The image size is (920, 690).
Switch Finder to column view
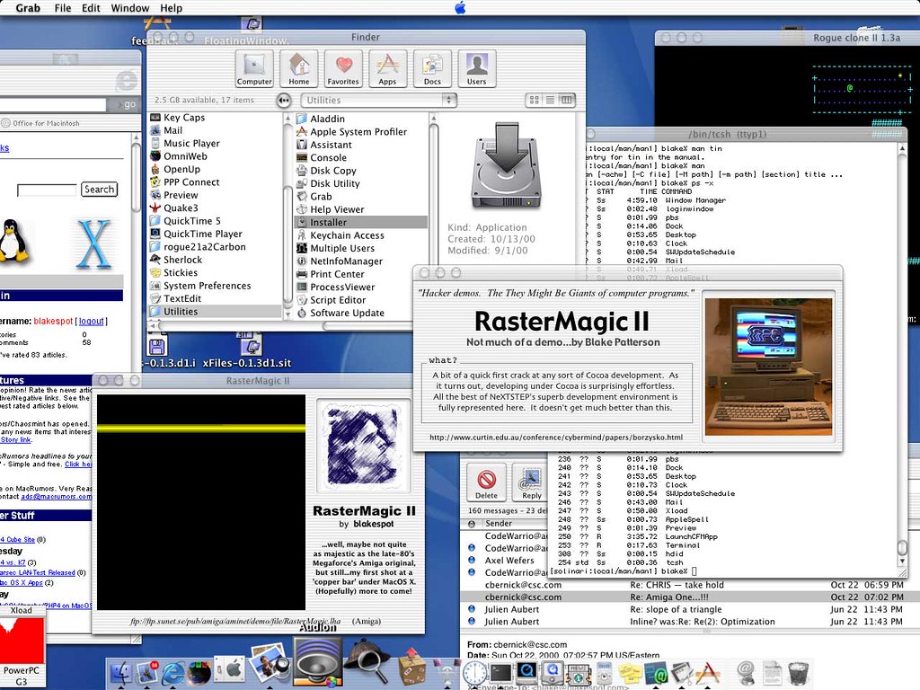click(x=566, y=100)
